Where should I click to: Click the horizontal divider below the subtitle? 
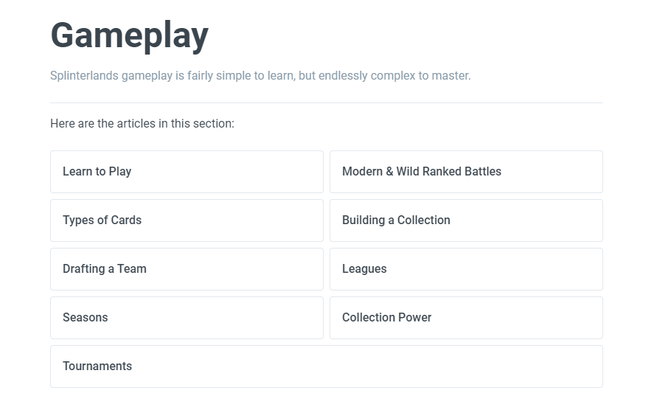(327, 103)
